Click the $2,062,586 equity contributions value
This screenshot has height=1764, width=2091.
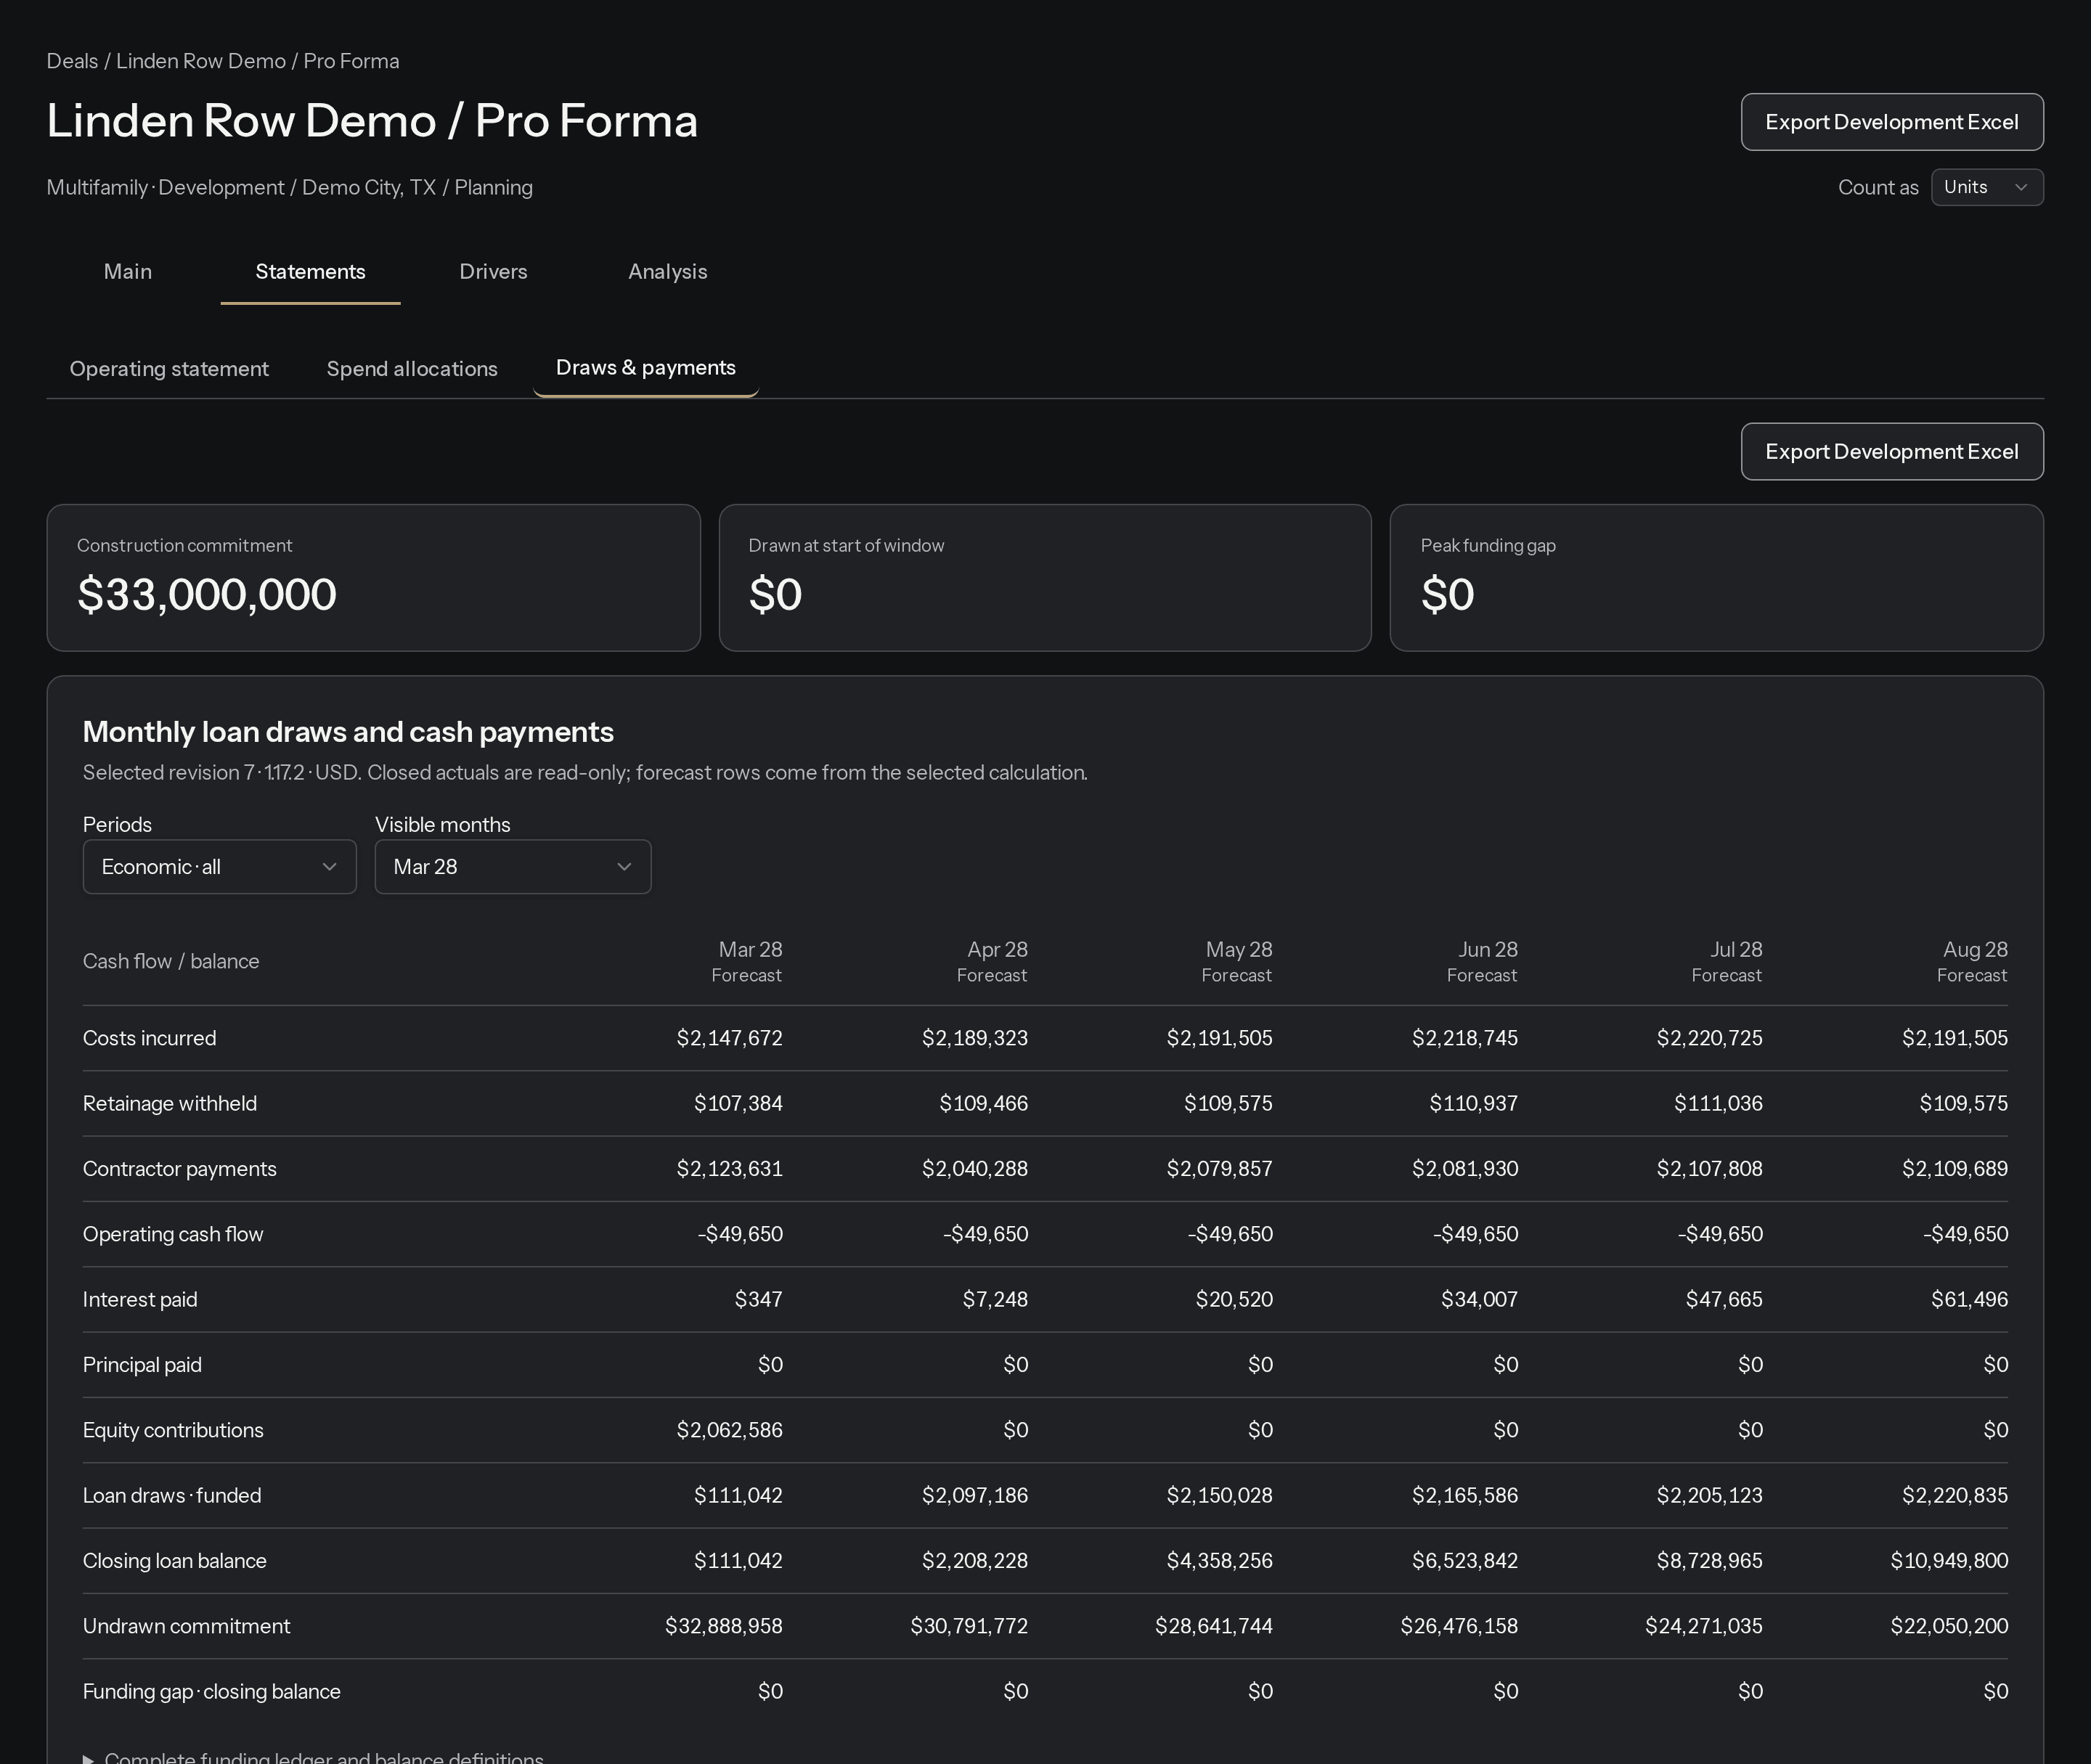pos(729,1430)
